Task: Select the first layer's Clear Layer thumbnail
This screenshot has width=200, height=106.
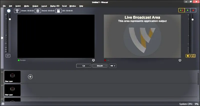Action: (12, 77)
